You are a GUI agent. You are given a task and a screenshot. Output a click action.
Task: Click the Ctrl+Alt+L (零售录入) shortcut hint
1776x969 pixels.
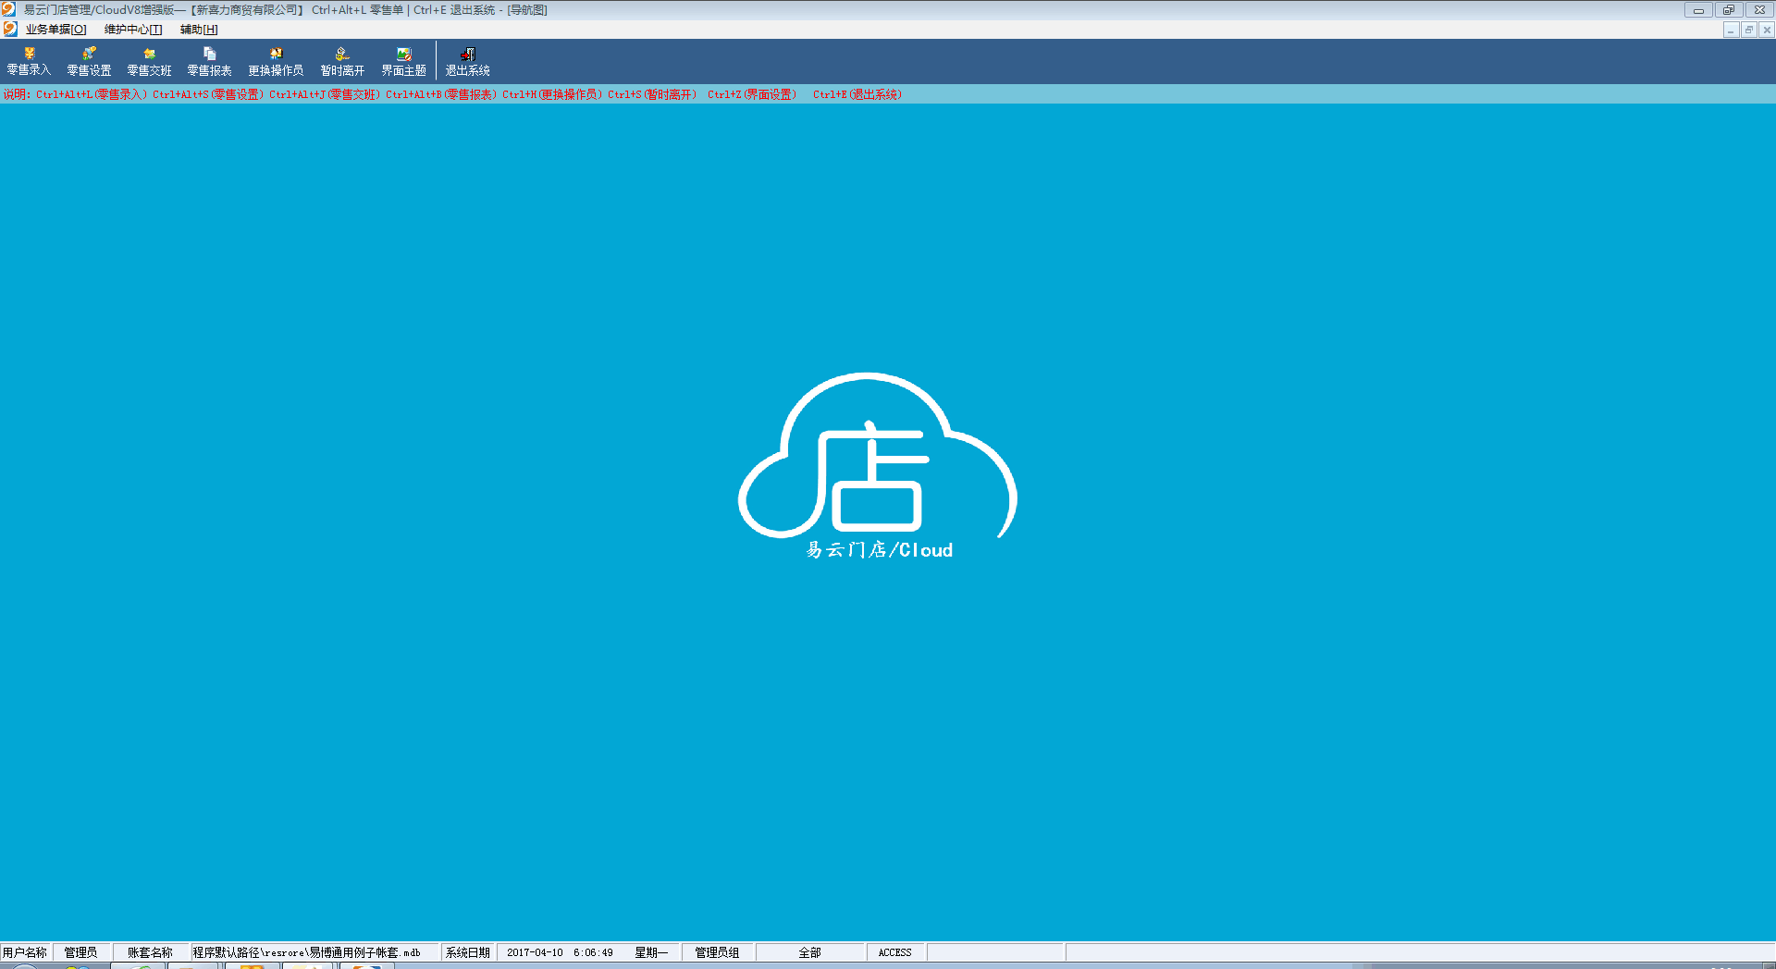pyautogui.click(x=92, y=94)
